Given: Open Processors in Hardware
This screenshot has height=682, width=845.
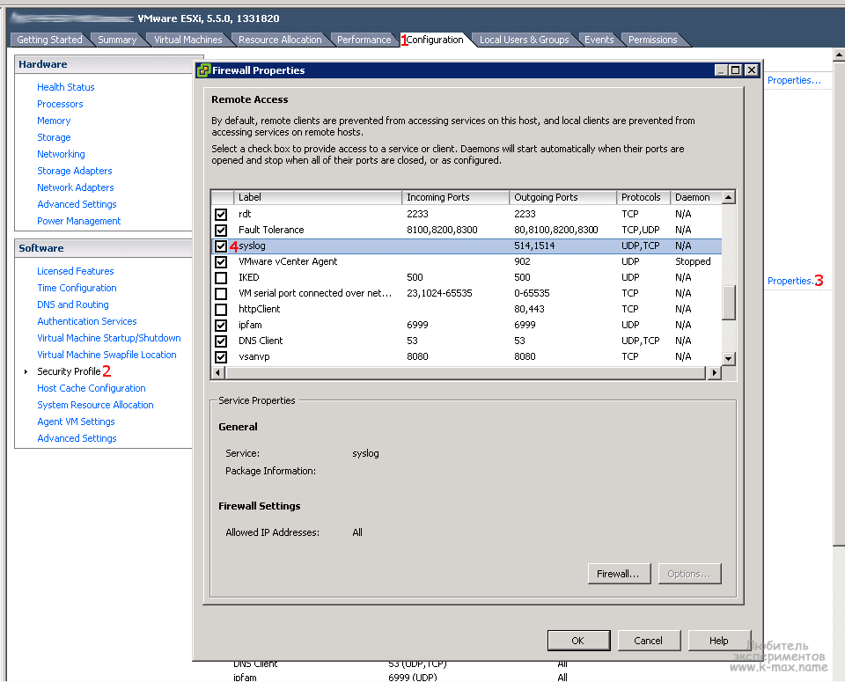Looking at the screenshot, I should tap(60, 104).
